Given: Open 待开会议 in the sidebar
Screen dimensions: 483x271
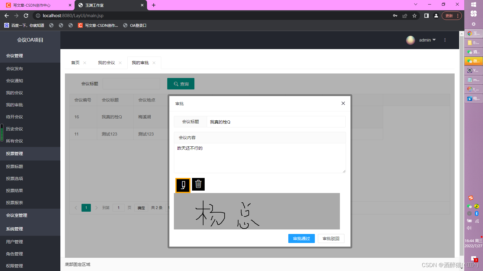Looking at the screenshot, I should pyautogui.click(x=30, y=117).
